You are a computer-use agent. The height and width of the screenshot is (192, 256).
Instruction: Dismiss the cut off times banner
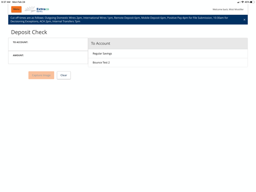click(244, 19)
